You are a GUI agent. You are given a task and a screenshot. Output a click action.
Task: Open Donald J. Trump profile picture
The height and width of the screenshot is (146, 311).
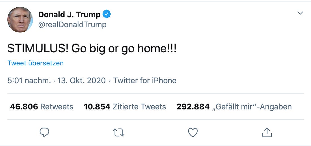[20, 20]
